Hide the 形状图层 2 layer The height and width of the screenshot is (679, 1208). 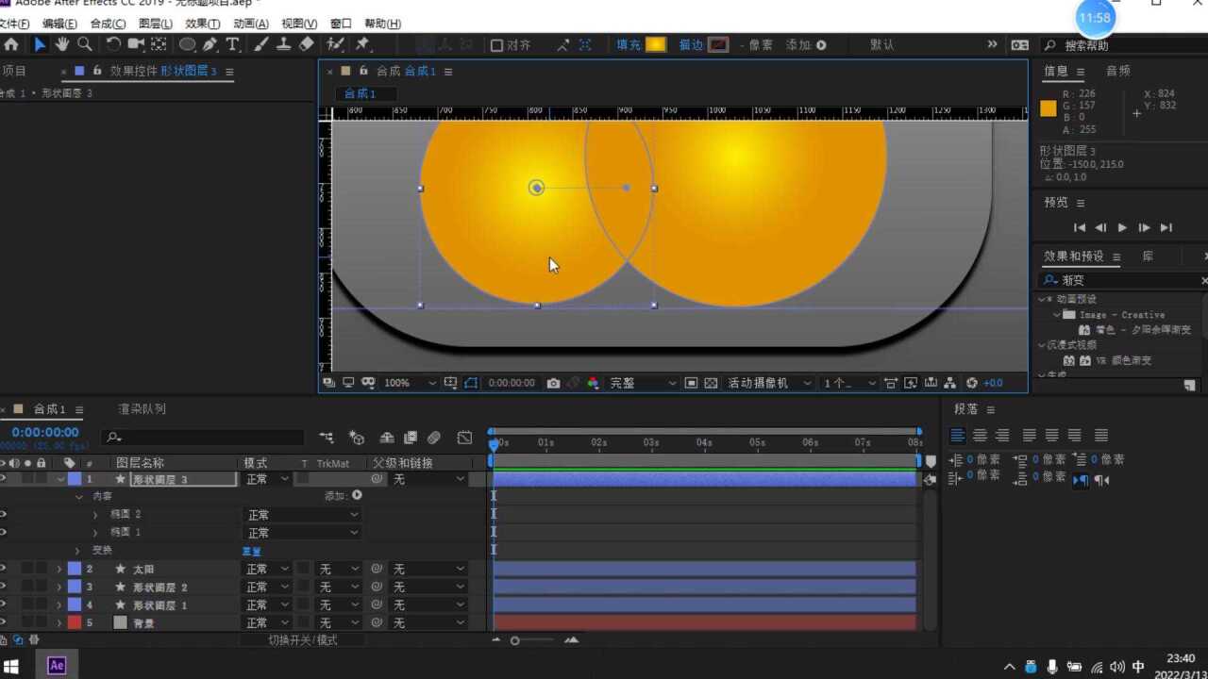click(4, 587)
